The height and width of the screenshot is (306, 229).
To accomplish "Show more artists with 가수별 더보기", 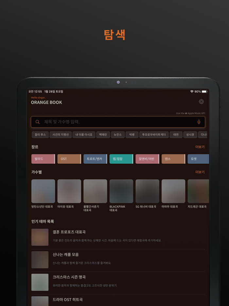I will (200, 172).
